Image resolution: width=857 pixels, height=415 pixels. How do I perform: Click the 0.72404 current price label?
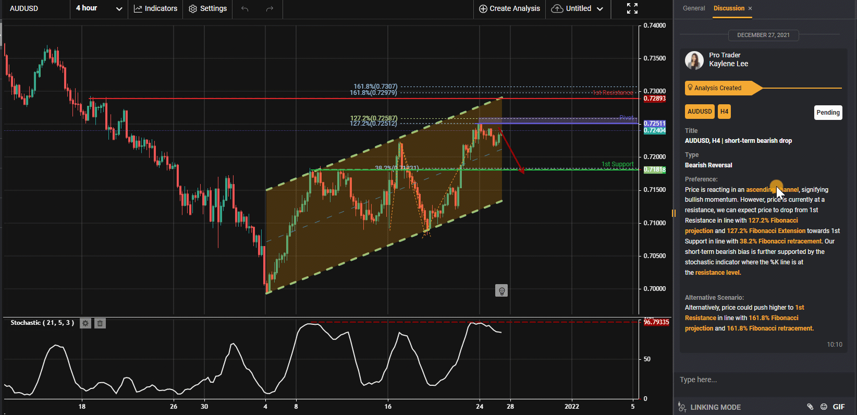(654, 130)
